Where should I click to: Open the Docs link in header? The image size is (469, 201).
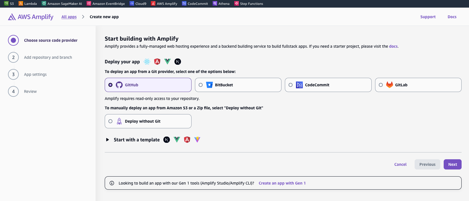tap(452, 17)
